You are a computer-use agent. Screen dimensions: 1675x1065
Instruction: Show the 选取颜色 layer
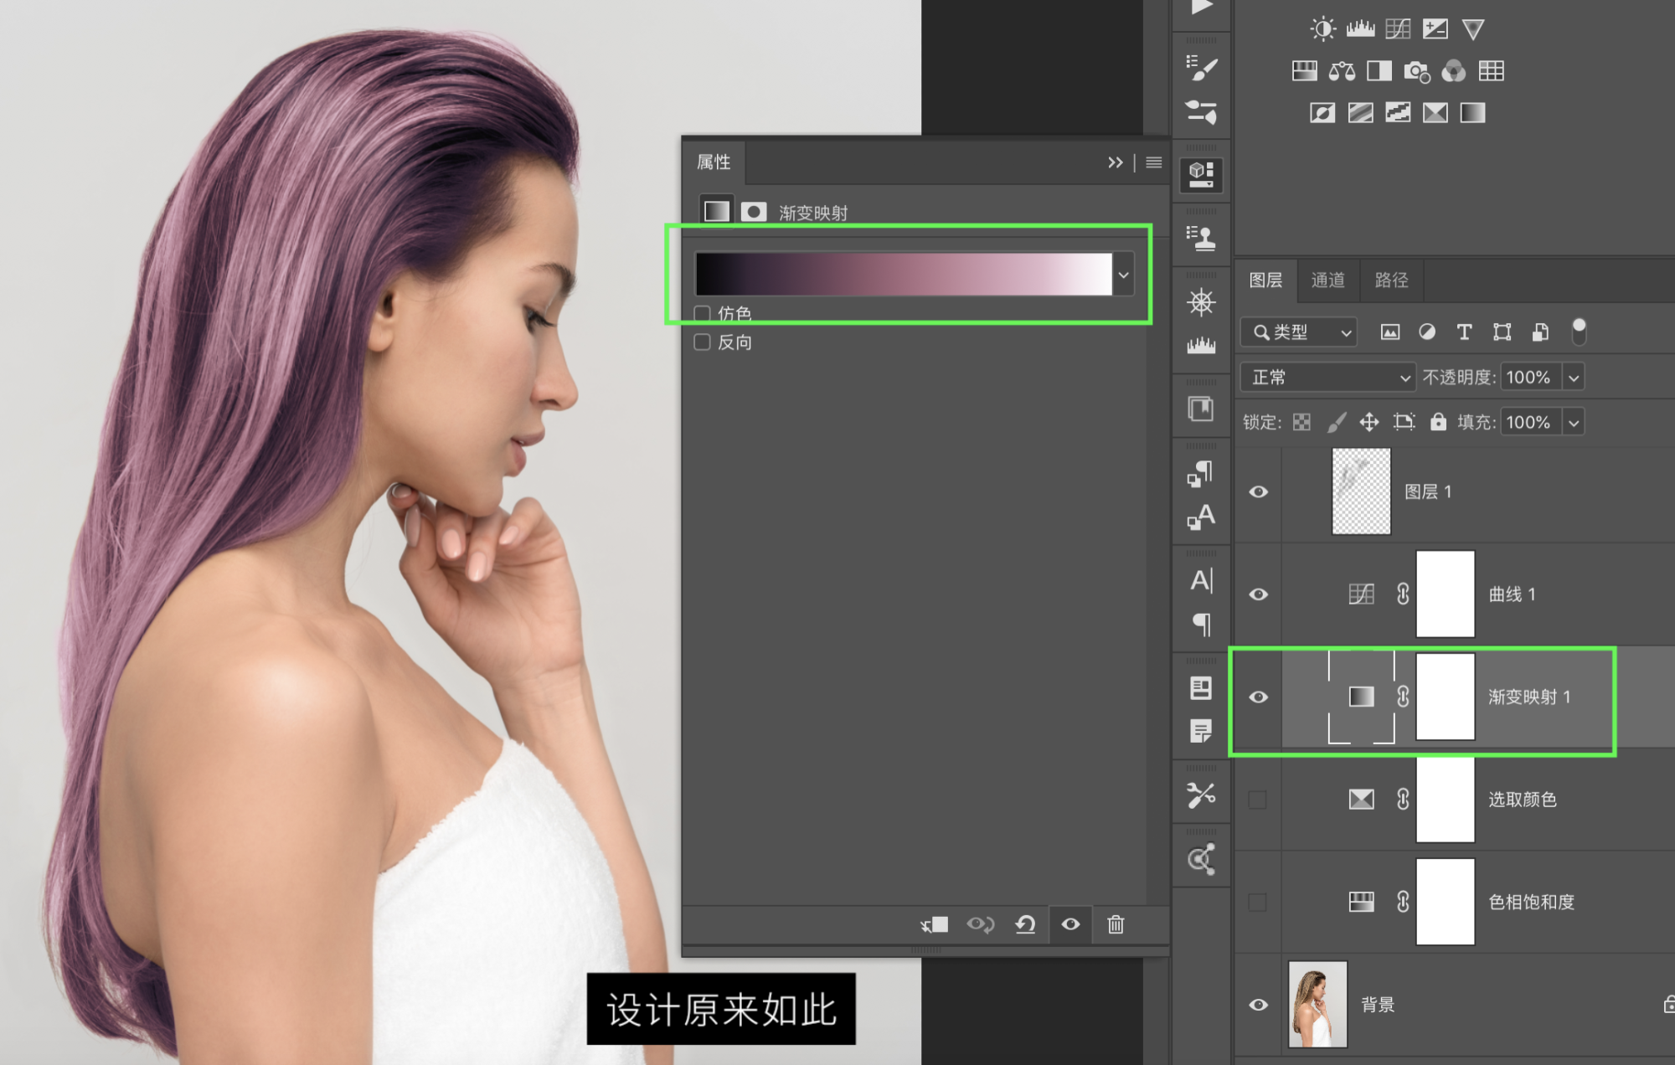pyautogui.click(x=1258, y=800)
